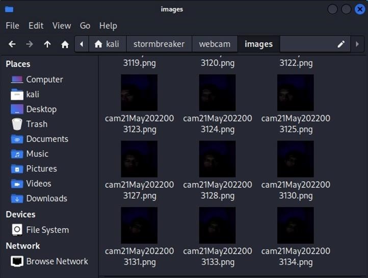Open Downloads folder in sidebar
Image resolution: width=368 pixels, height=278 pixels.
[46, 198]
